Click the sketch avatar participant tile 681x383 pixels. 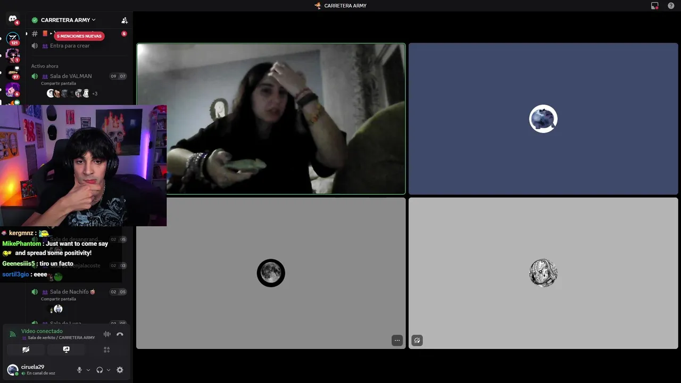(x=543, y=273)
